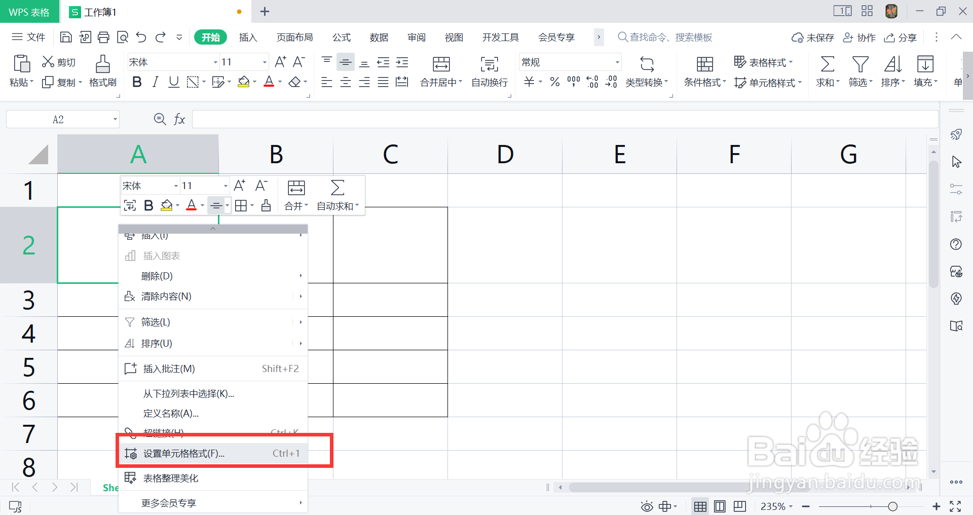Toggle center horizontal alignment

tap(346, 82)
